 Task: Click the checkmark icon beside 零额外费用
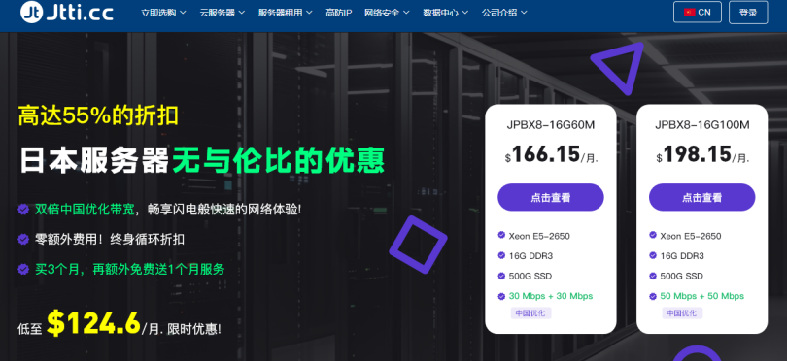(23, 239)
